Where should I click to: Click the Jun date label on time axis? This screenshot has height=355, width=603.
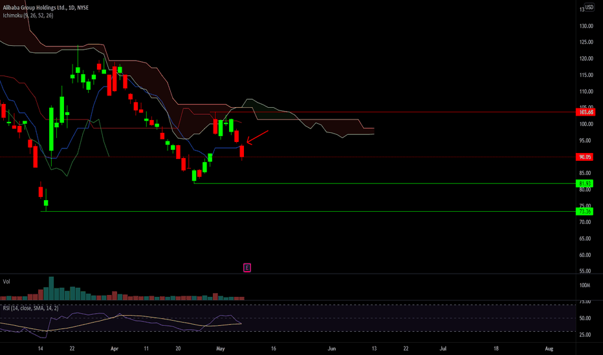click(x=331, y=349)
